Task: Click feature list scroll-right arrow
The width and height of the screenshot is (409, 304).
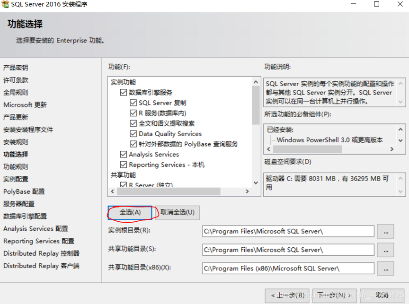Action: point(247,191)
